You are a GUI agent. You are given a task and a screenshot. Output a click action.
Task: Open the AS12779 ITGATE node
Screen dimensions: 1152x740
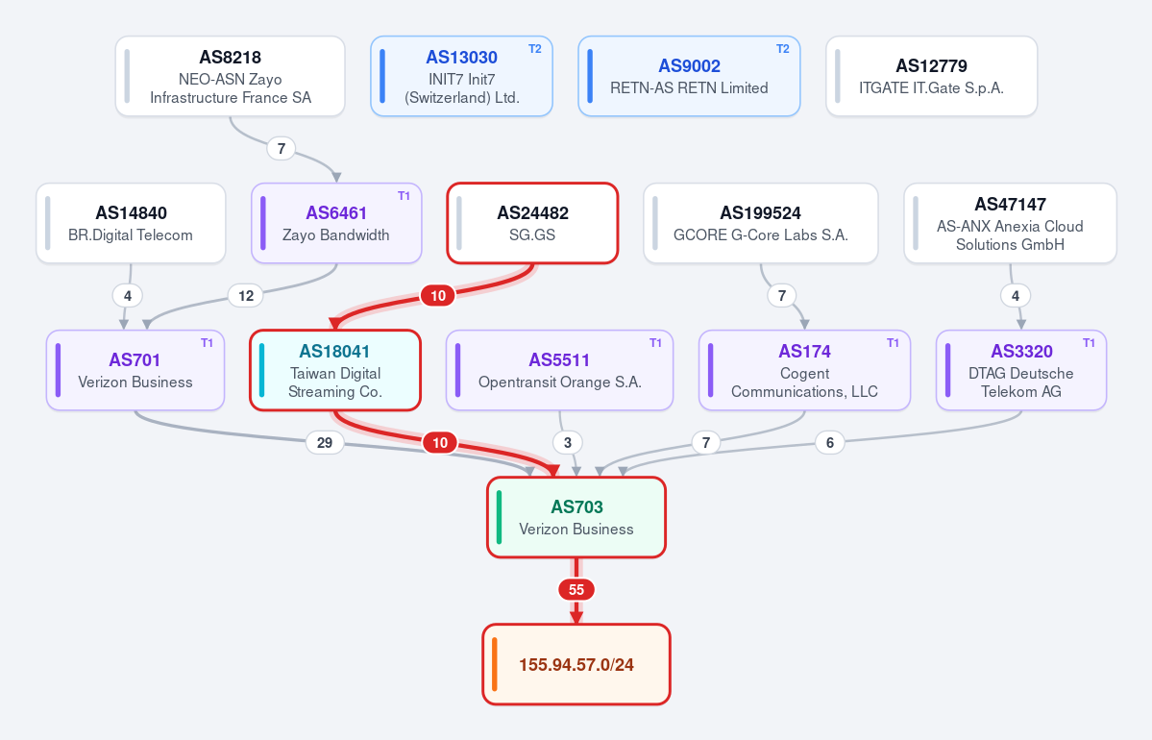pos(932,77)
